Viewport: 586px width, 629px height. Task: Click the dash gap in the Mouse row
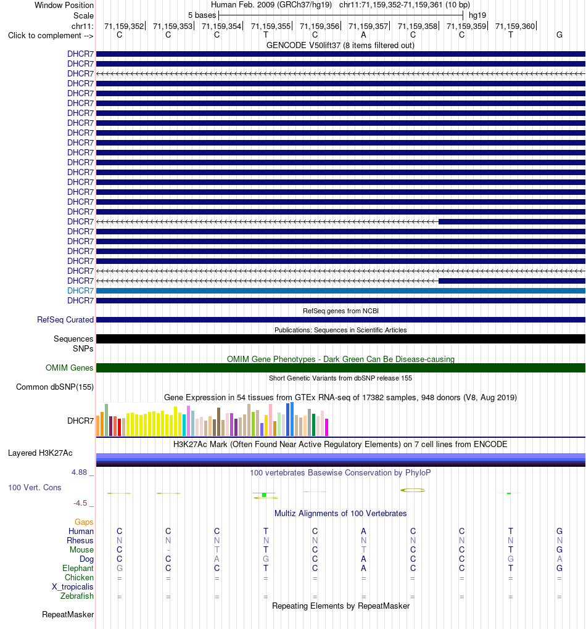(x=168, y=550)
